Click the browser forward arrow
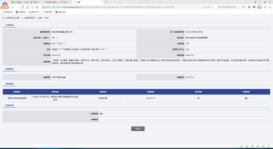 click(x=18, y=7)
